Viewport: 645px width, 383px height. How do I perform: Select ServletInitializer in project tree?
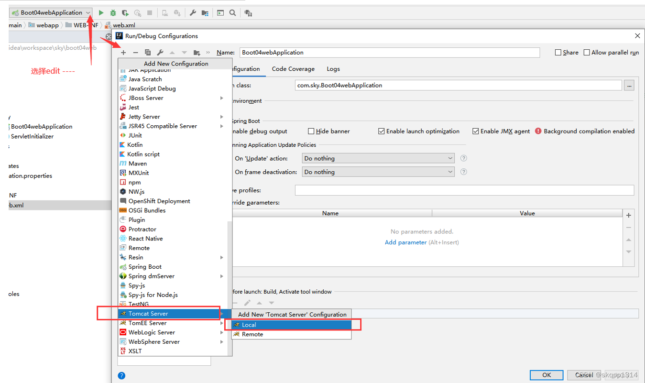(x=32, y=136)
